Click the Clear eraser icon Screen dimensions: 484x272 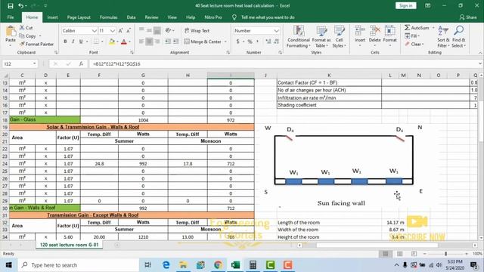pos(408,44)
